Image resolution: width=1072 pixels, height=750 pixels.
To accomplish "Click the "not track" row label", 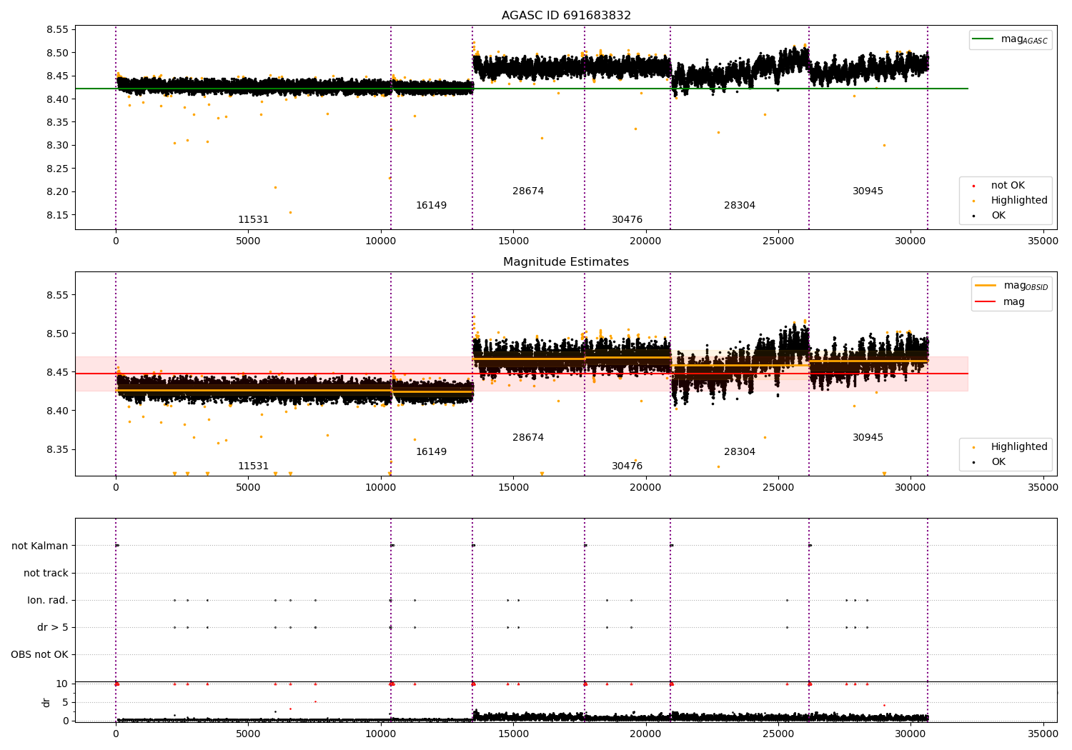I will point(46,573).
